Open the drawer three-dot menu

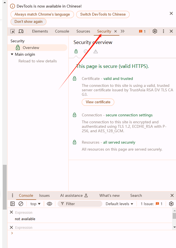pyautogui.click(x=13, y=195)
